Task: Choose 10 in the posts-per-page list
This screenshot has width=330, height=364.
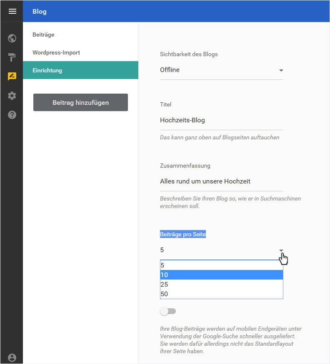Action: (221, 275)
